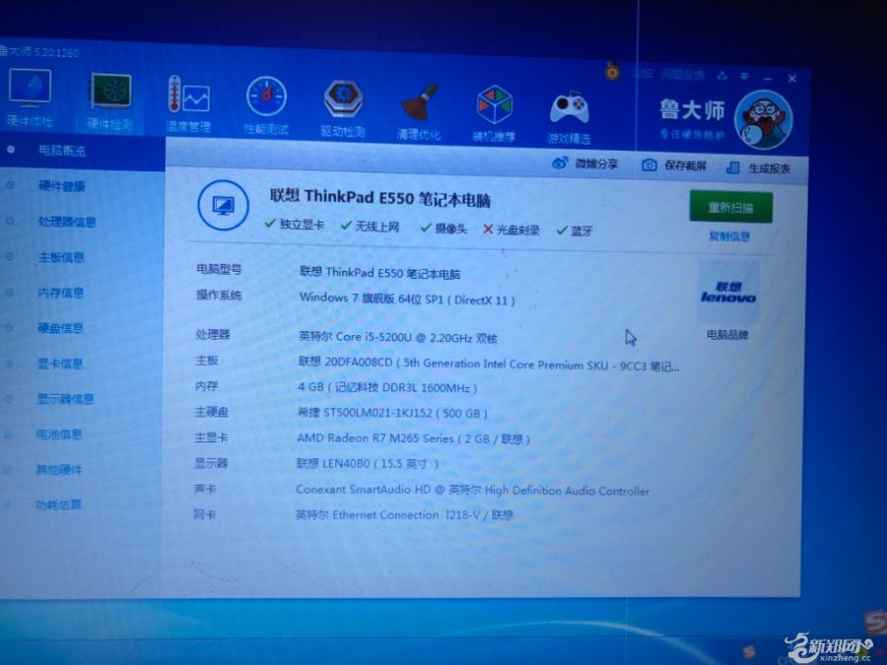Screen dimensions: 887x665
Task: Click the computer monitor overview icon
Action: [223, 205]
